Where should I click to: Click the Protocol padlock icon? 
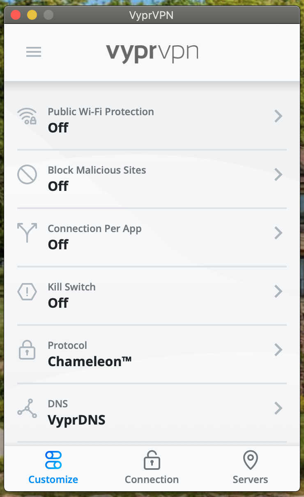27,350
